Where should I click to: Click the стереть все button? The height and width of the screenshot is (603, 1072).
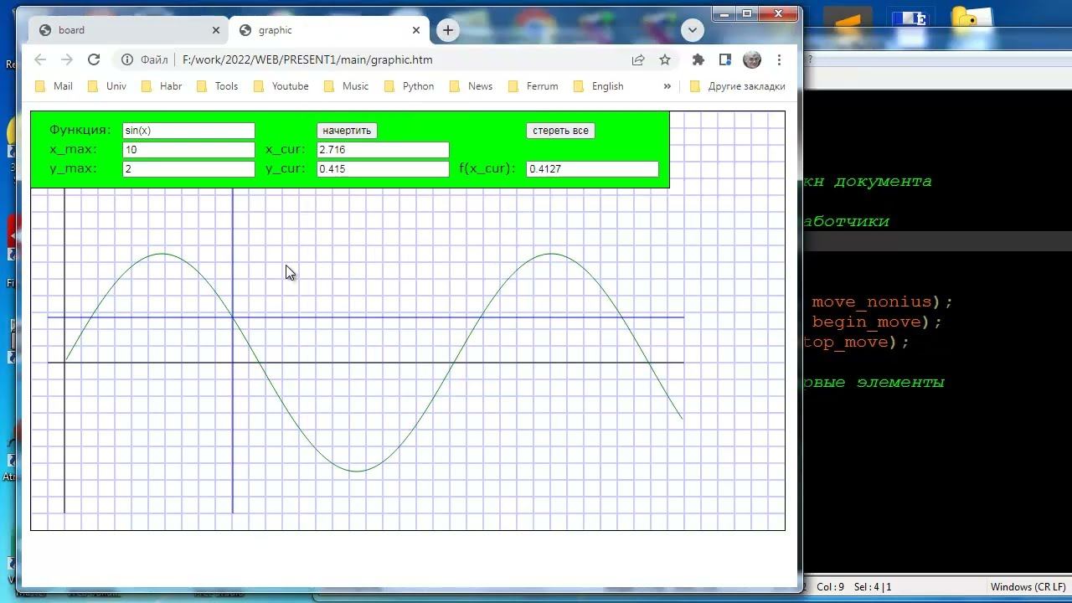tap(560, 131)
